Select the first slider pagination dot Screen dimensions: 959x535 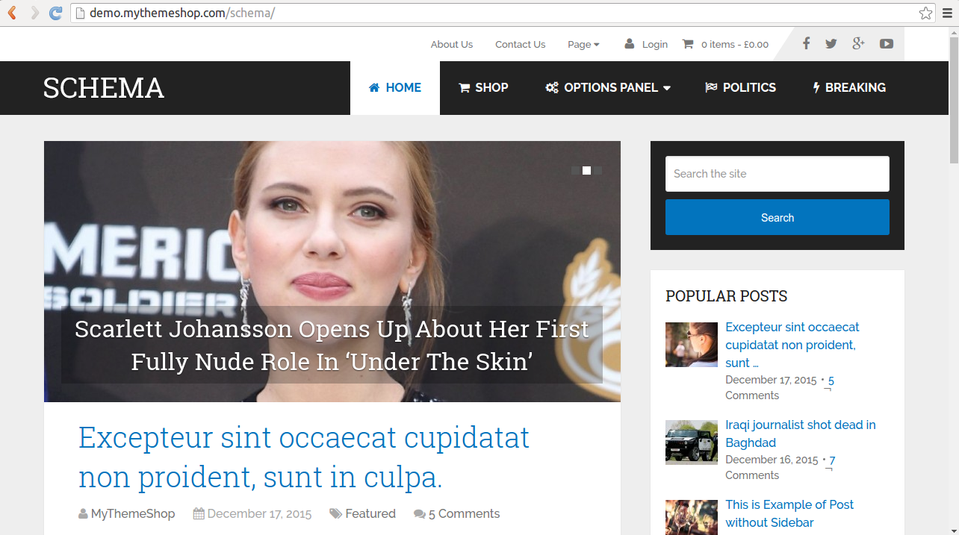click(x=576, y=171)
